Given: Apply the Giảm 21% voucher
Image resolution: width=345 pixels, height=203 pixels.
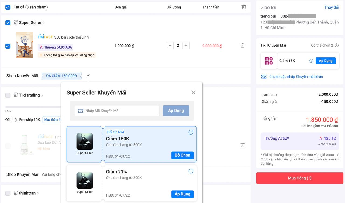Looking at the screenshot, I should 182,194.
